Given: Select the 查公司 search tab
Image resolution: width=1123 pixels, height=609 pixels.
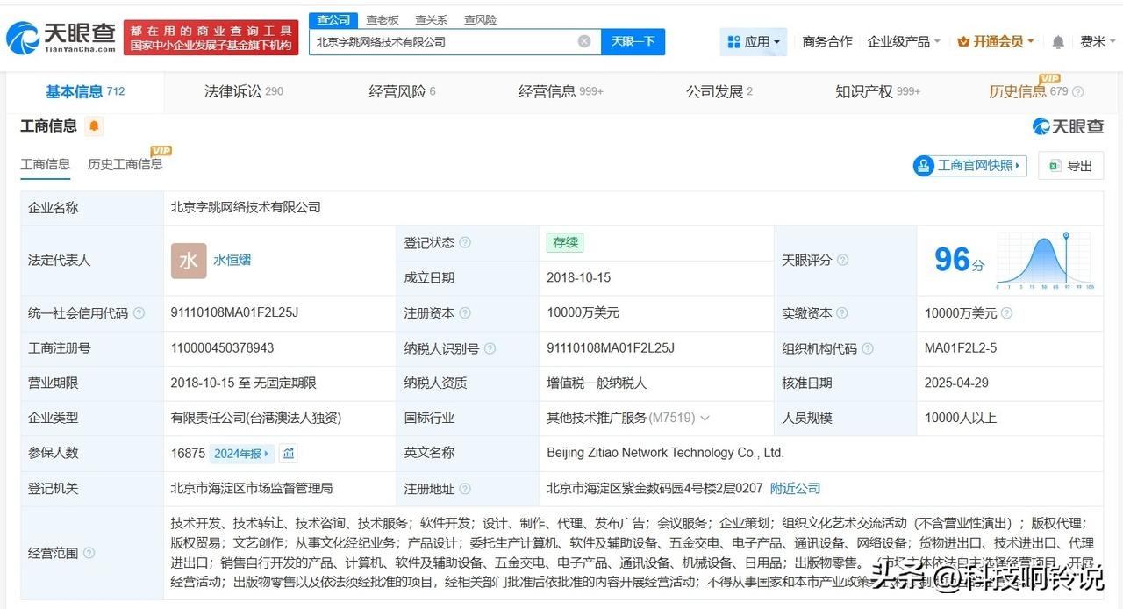Looking at the screenshot, I should tap(333, 19).
